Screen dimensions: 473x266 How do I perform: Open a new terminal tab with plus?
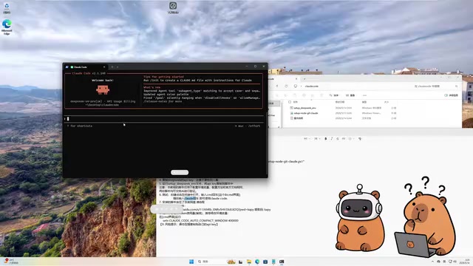tap(112, 67)
